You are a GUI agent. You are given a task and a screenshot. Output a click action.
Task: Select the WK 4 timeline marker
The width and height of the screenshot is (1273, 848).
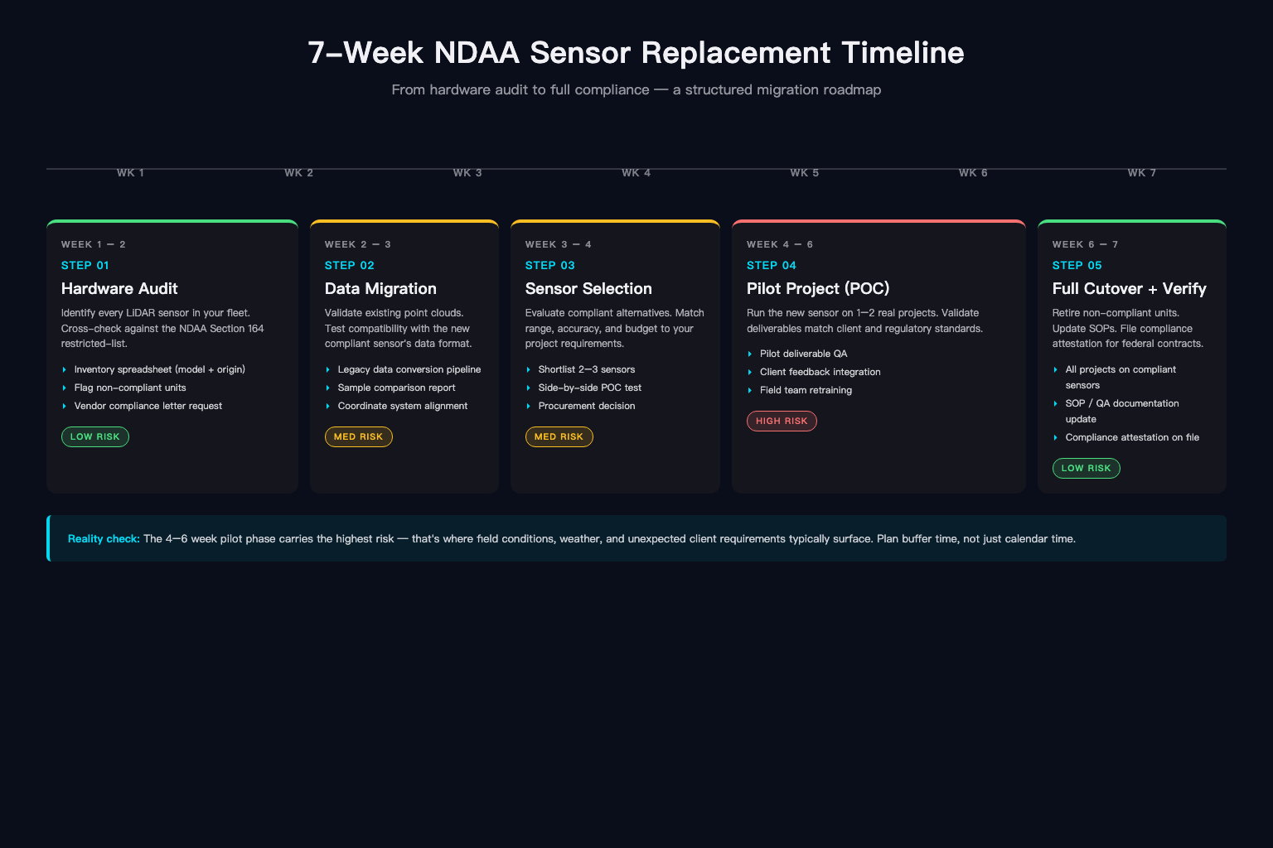636,173
